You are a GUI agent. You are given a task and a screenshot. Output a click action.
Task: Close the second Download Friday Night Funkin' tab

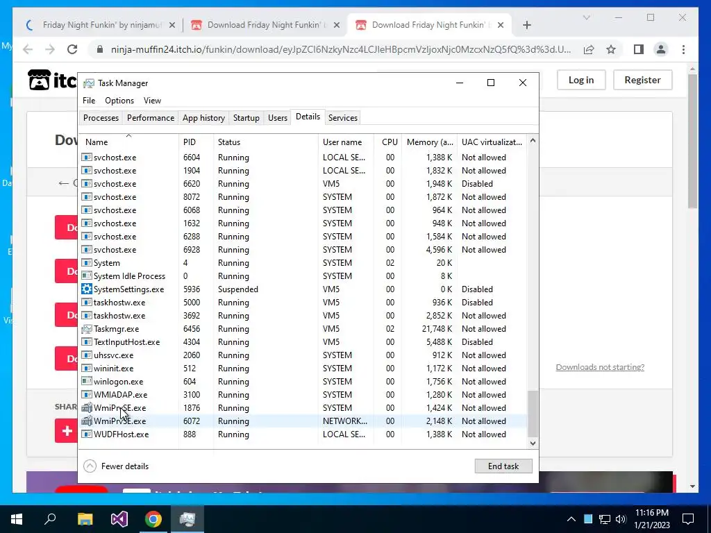[x=337, y=26]
